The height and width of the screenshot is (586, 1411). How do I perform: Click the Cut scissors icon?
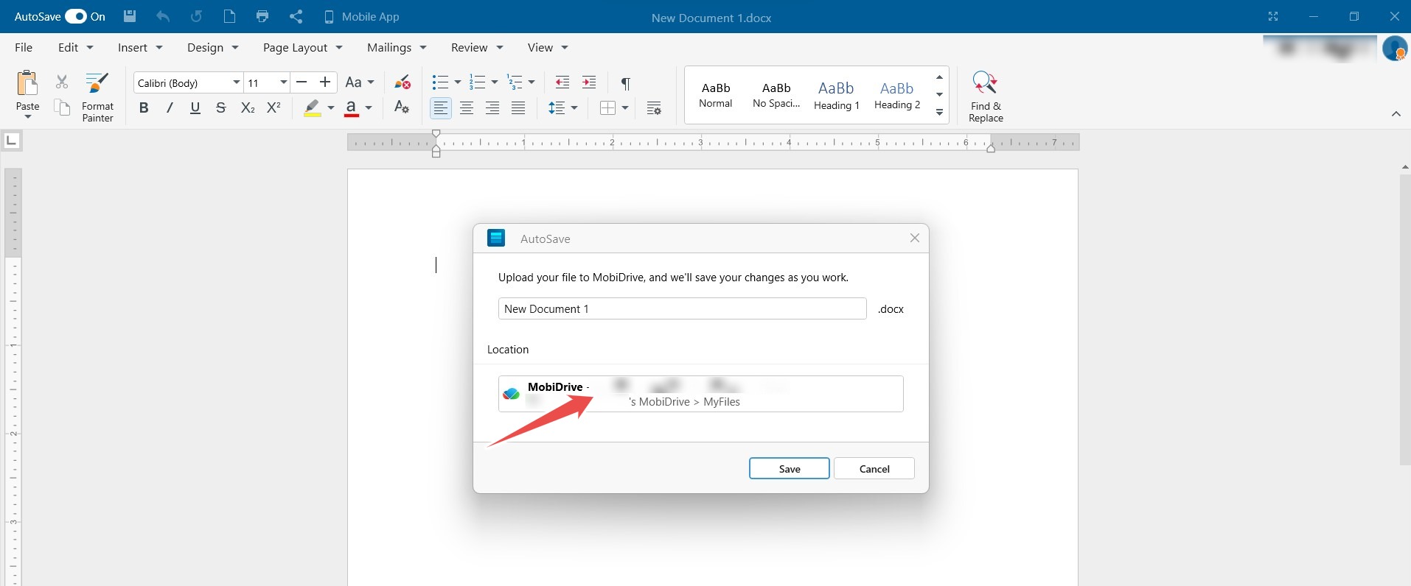pyautogui.click(x=62, y=82)
